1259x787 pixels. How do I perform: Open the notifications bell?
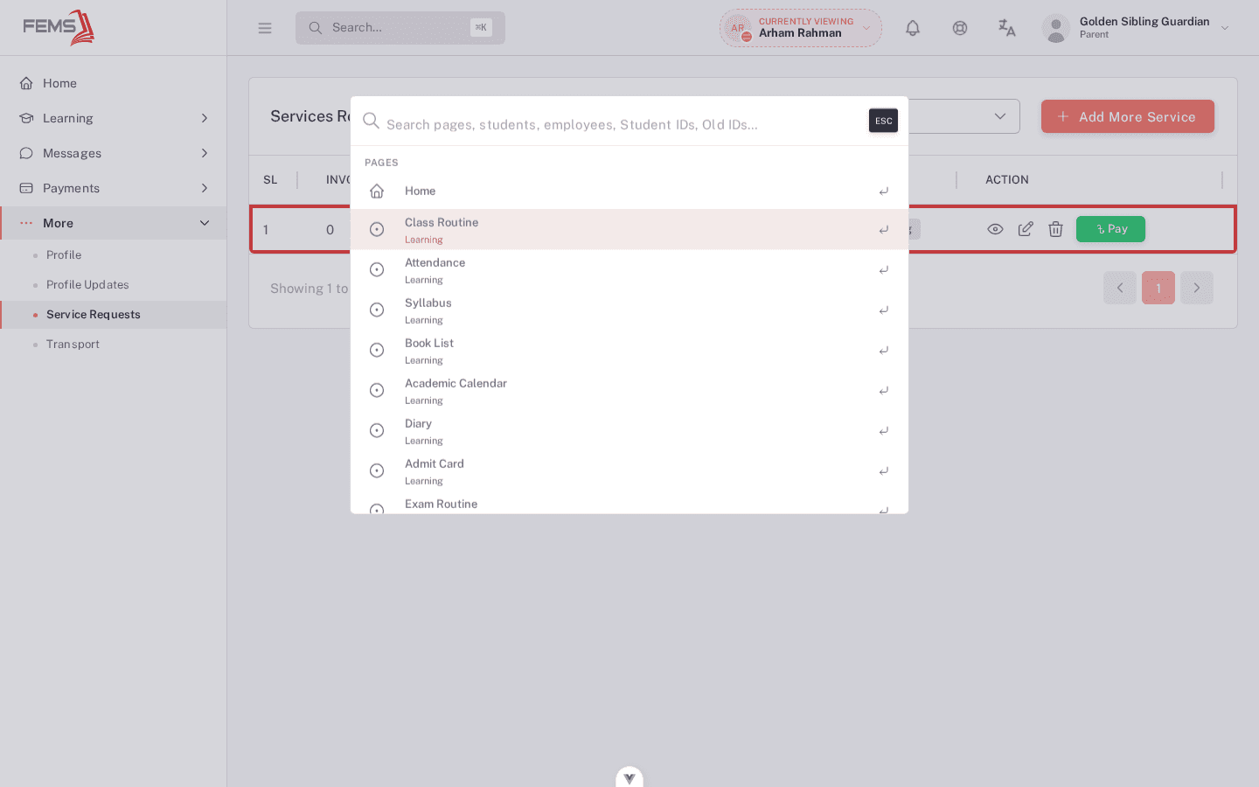(x=913, y=28)
